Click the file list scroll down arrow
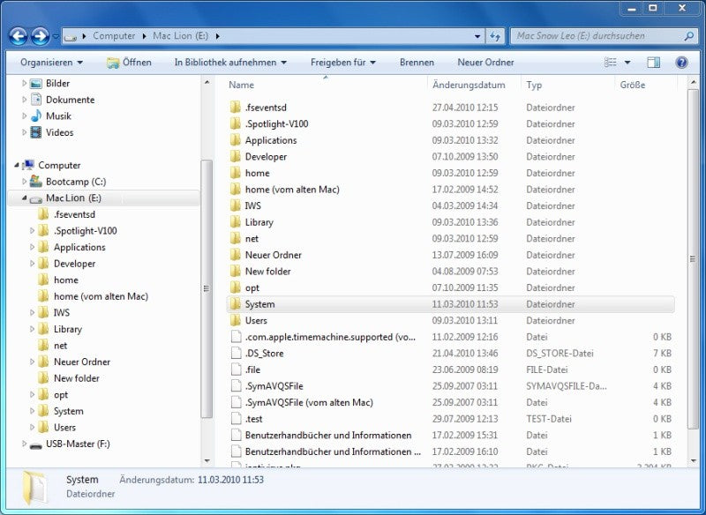The width and height of the screenshot is (706, 515). [x=693, y=460]
